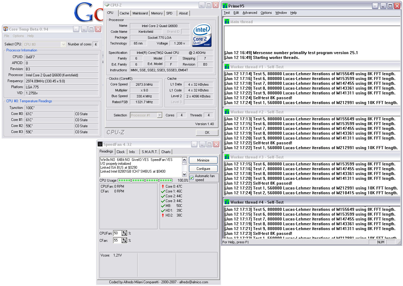Open the File menu in Core Temp
This screenshot has height=286, width=403.
click(7, 36)
